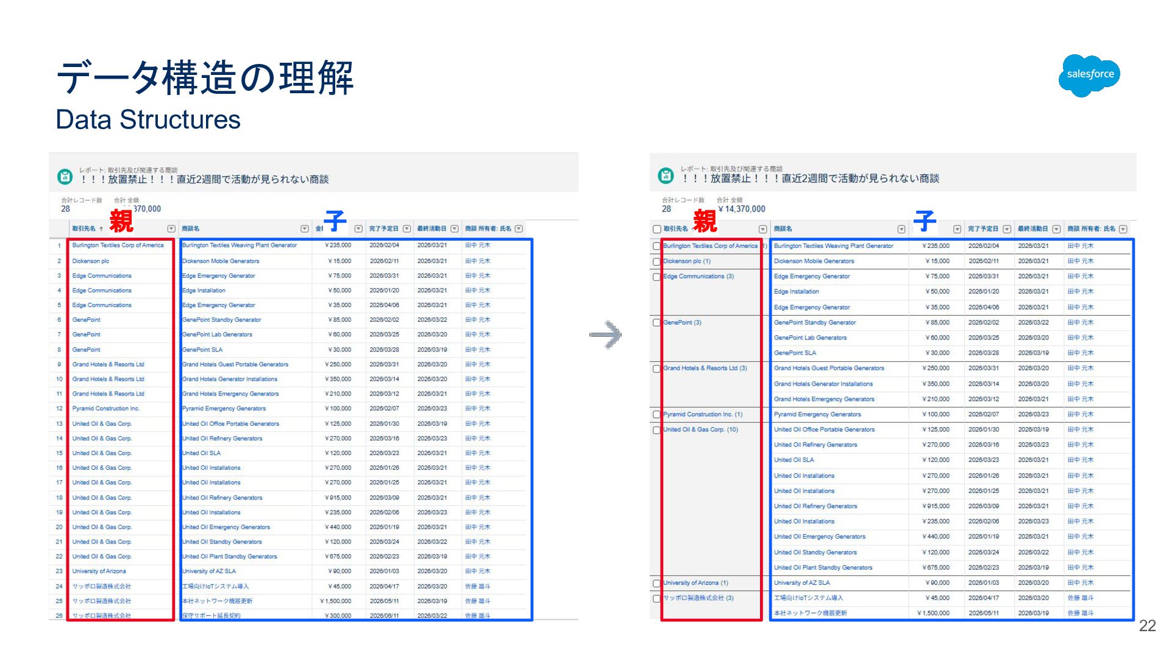Tick the select-all checkbox beside 取引先名 header
Screen dimensions: 1169x658
click(656, 230)
